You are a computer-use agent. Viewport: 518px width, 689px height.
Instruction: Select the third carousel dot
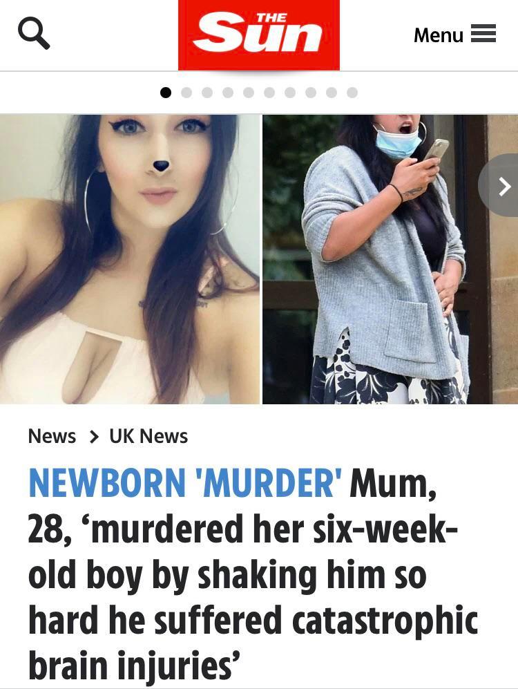207,93
